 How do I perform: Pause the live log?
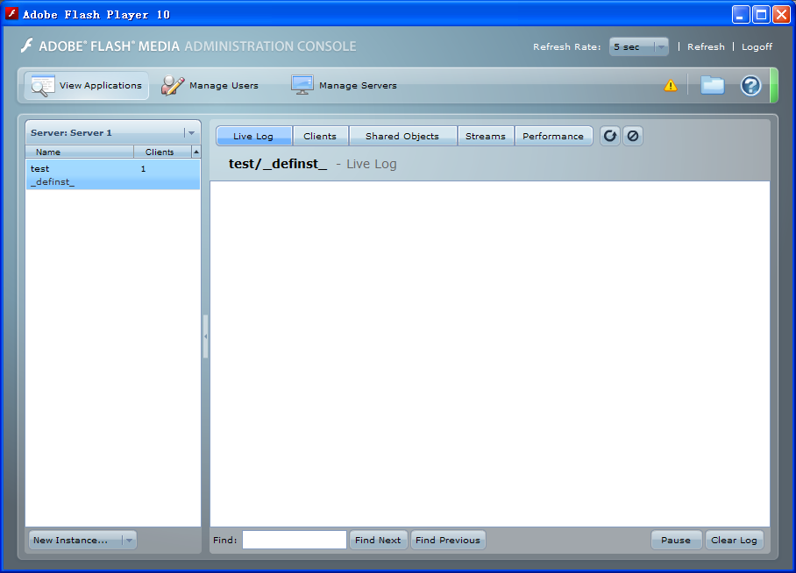tap(676, 540)
